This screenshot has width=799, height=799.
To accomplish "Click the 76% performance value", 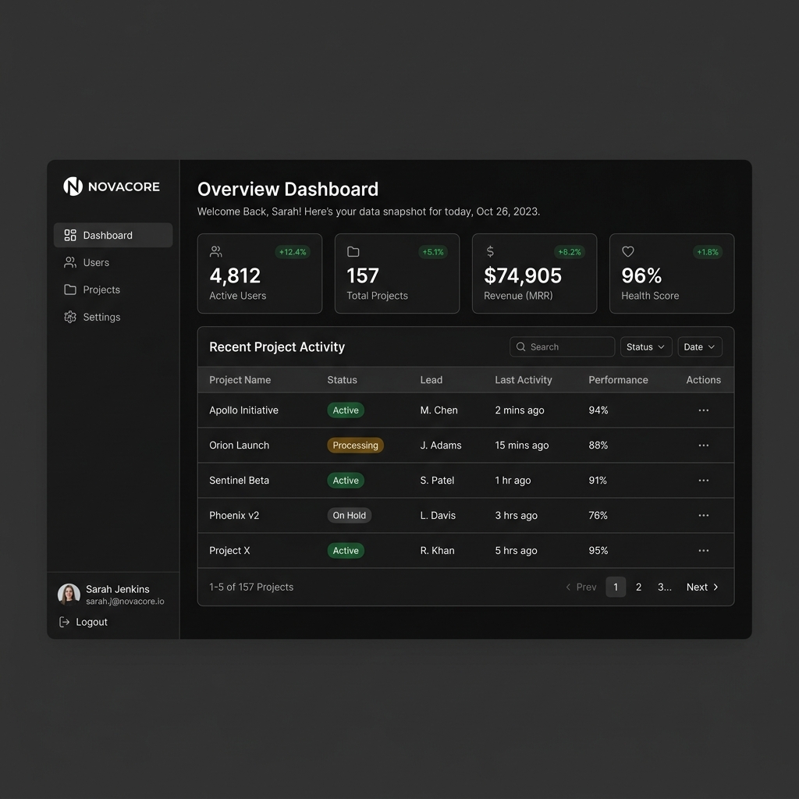I will [x=598, y=515].
